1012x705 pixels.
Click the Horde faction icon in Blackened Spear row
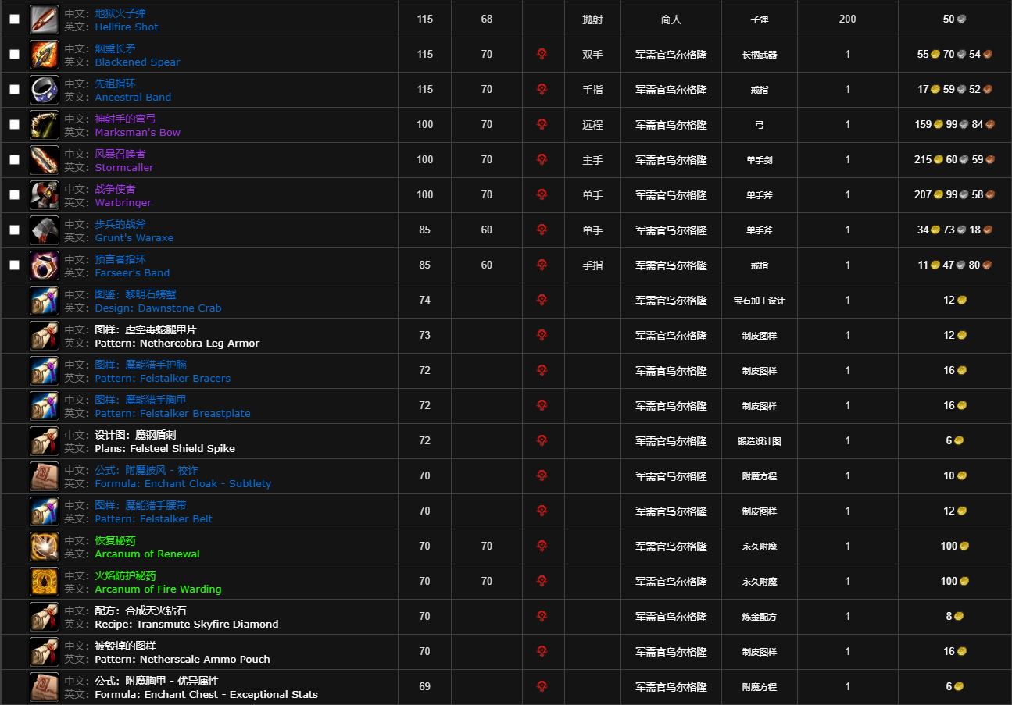point(542,55)
